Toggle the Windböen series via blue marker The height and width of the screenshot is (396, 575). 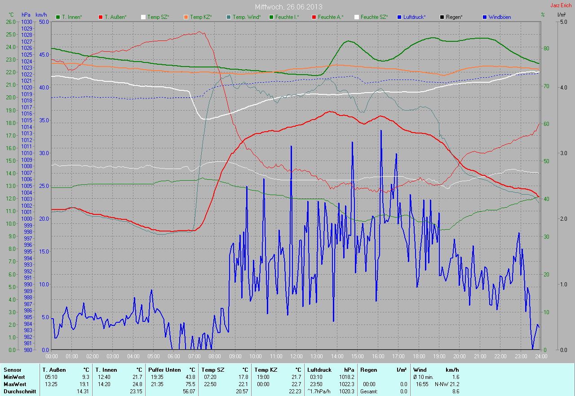coord(485,17)
